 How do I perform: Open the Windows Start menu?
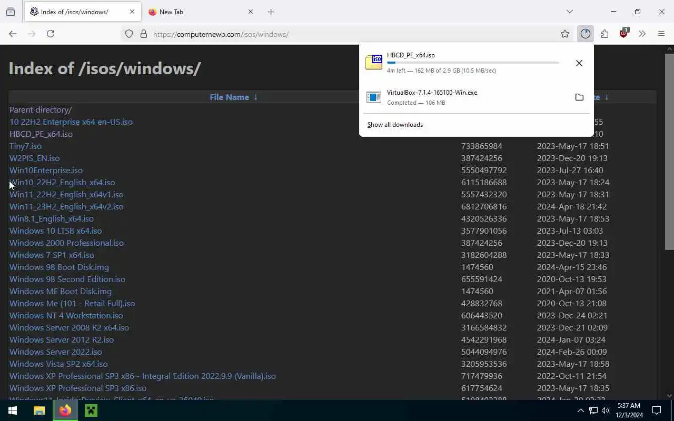click(x=13, y=410)
